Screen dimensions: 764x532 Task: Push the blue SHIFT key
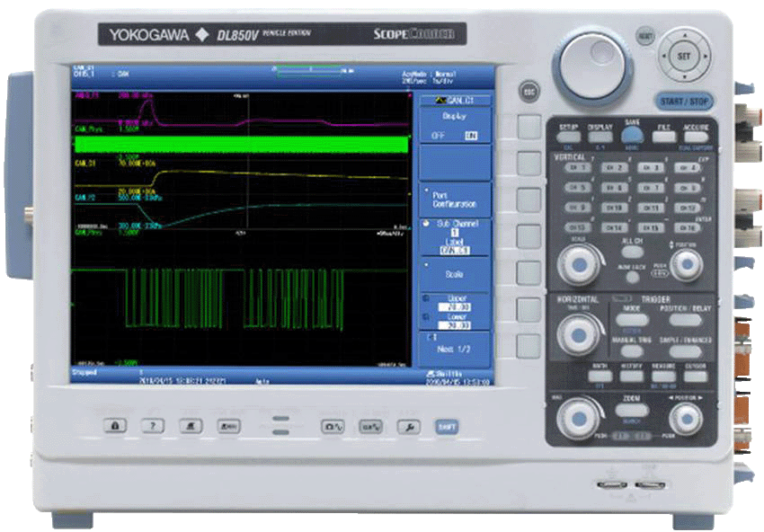pyautogui.click(x=447, y=427)
